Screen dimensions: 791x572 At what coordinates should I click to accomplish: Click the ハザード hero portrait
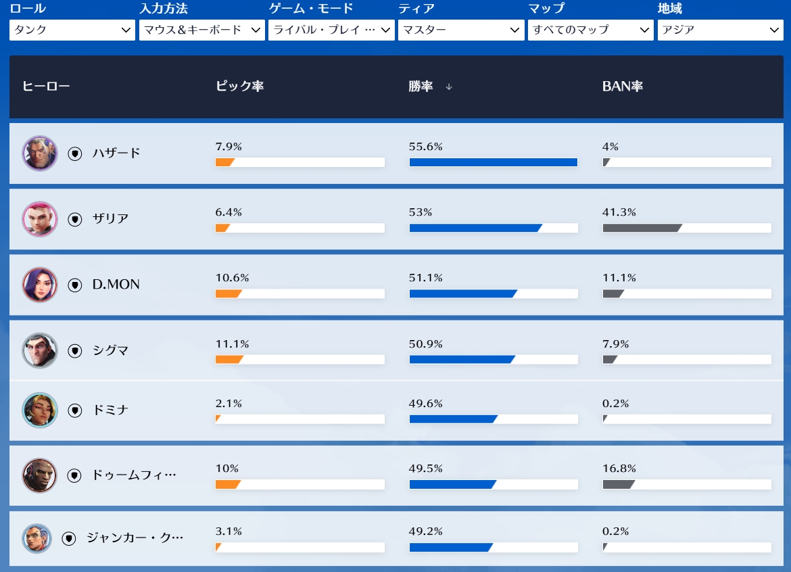(40, 153)
